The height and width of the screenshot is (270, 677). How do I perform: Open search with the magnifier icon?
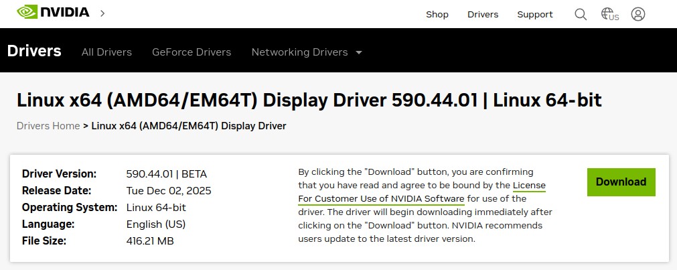click(581, 14)
